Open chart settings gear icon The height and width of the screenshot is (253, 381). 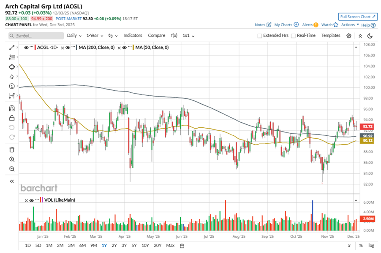coord(348,36)
